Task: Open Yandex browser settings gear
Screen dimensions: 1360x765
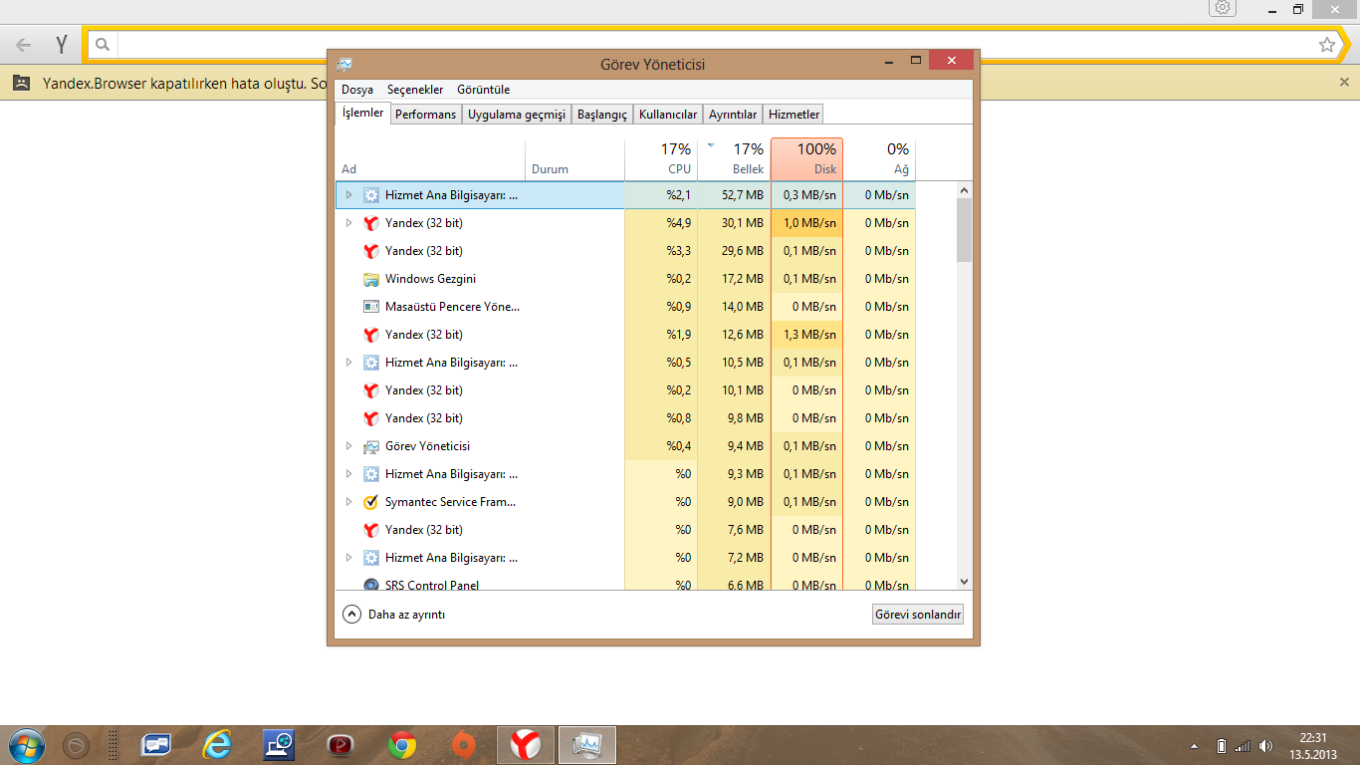Action: pos(1224,8)
